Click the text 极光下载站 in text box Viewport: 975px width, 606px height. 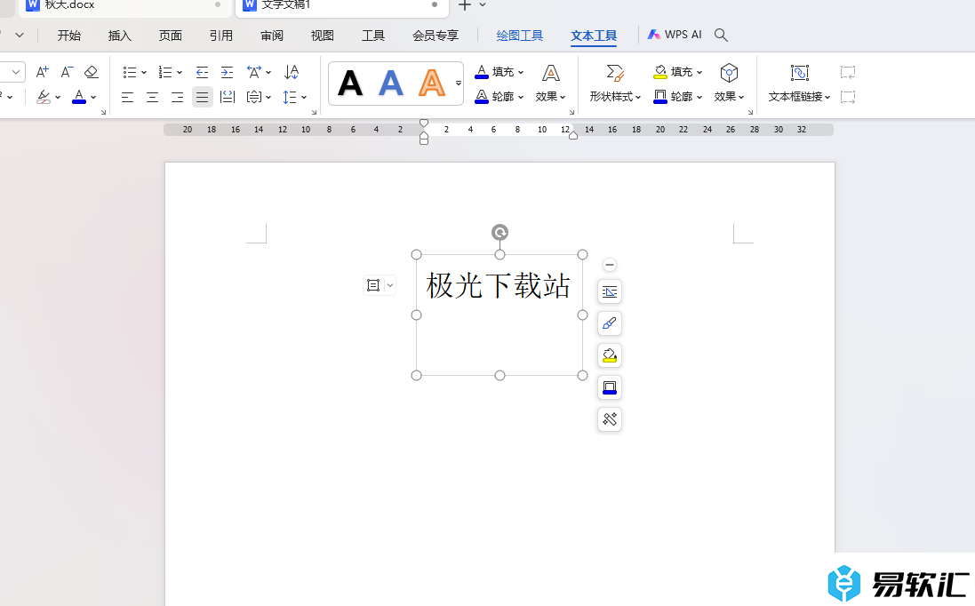click(498, 286)
